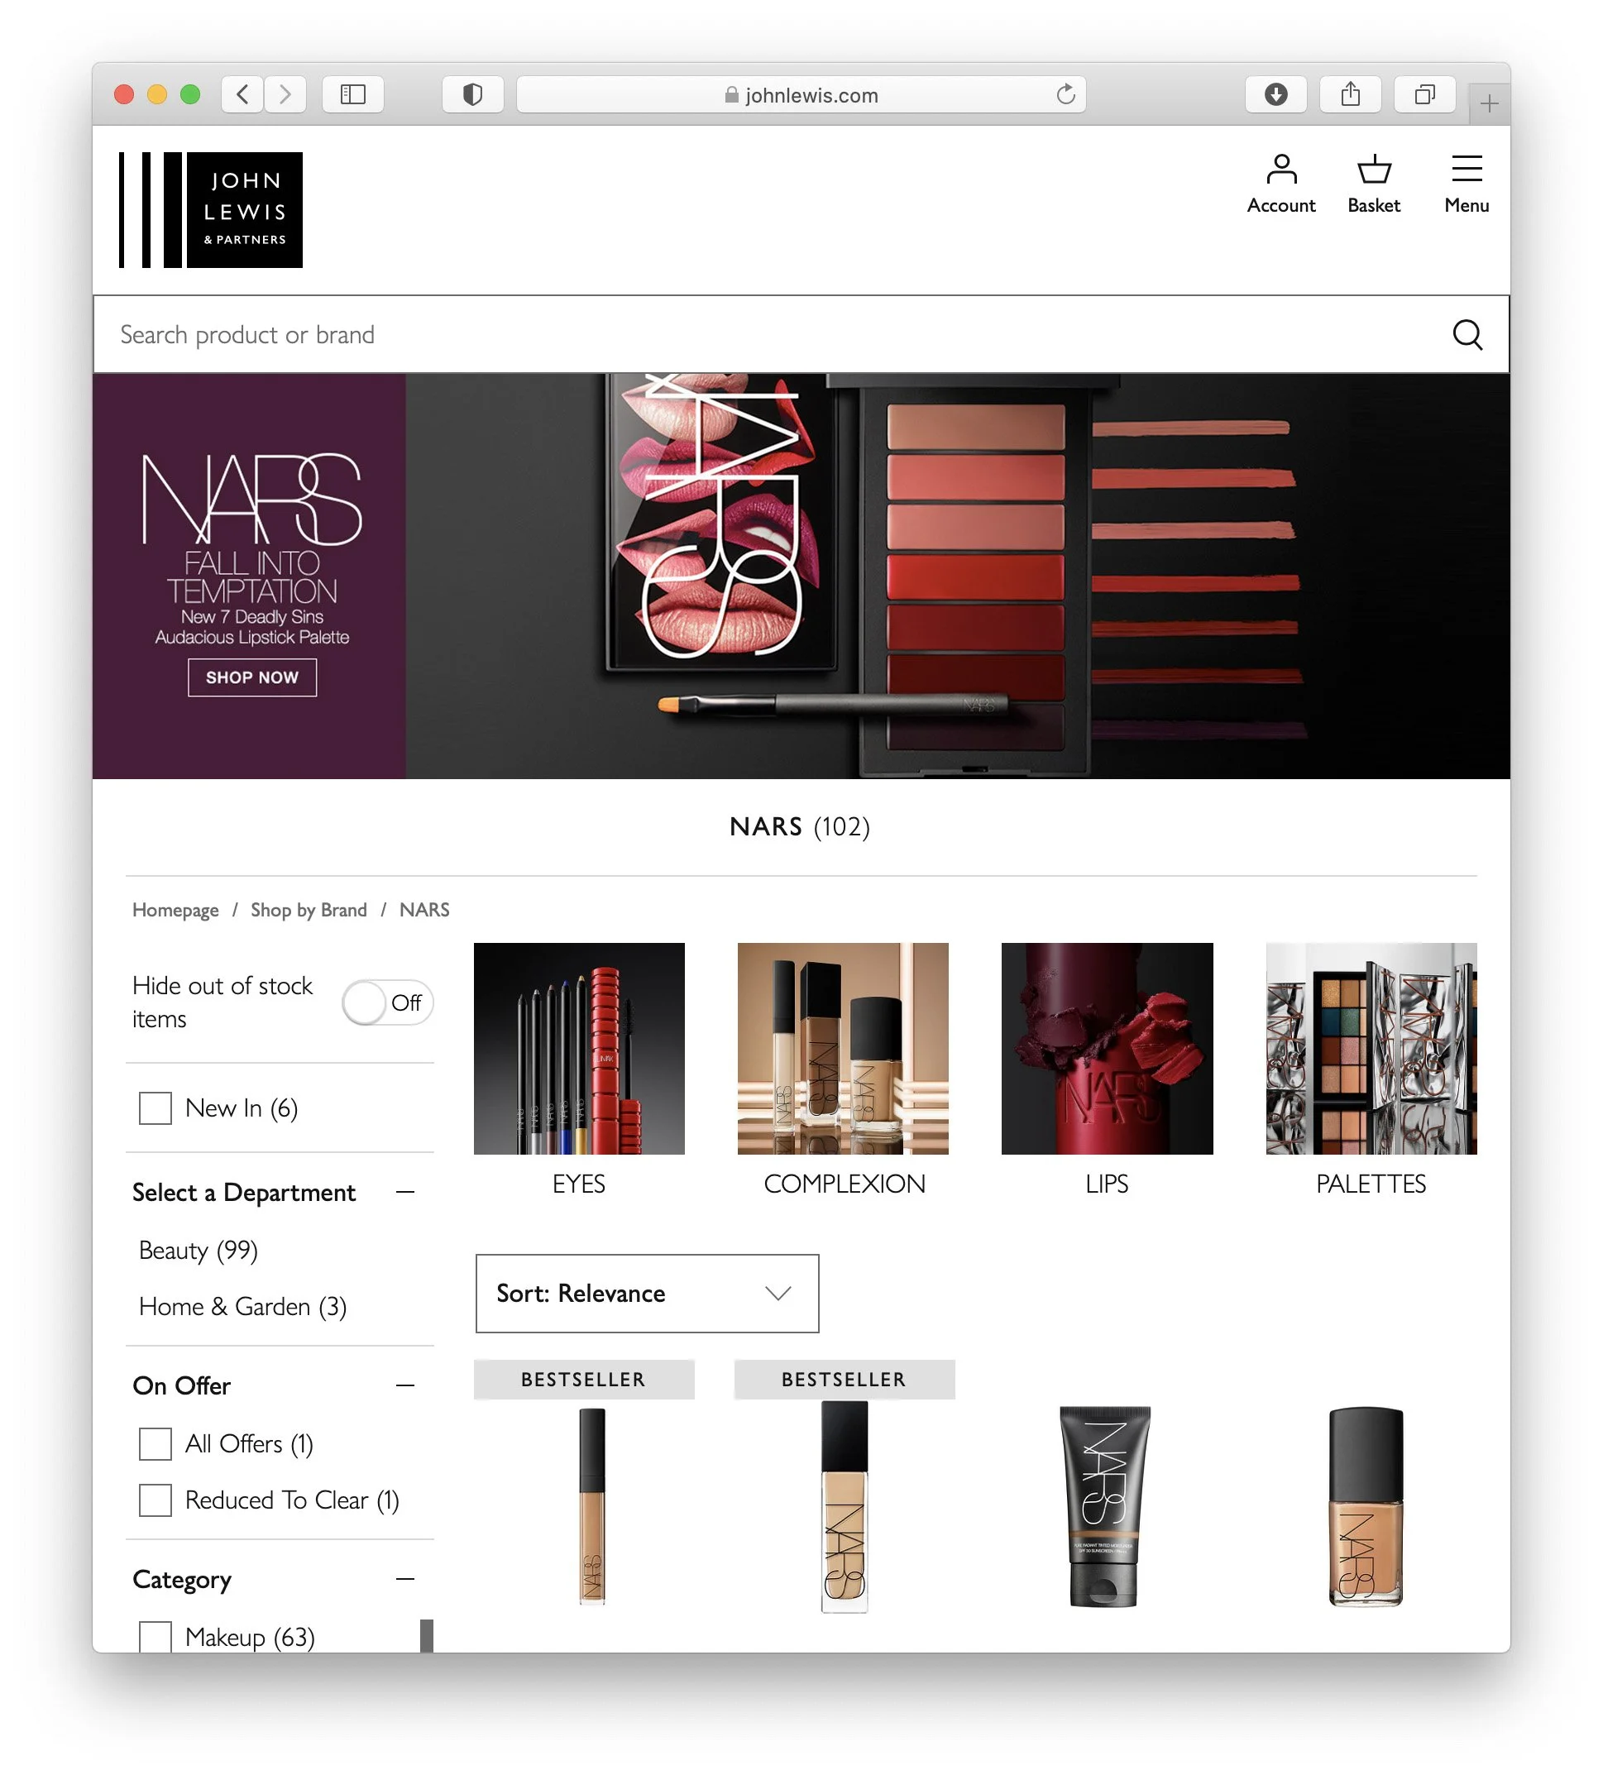
Task: Open the first bestseller concealer product
Action: (x=591, y=1505)
